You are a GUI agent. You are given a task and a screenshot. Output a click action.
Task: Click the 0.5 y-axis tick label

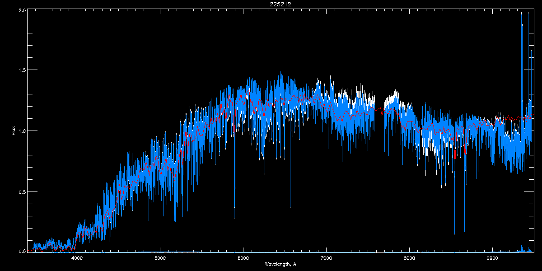[22, 192]
